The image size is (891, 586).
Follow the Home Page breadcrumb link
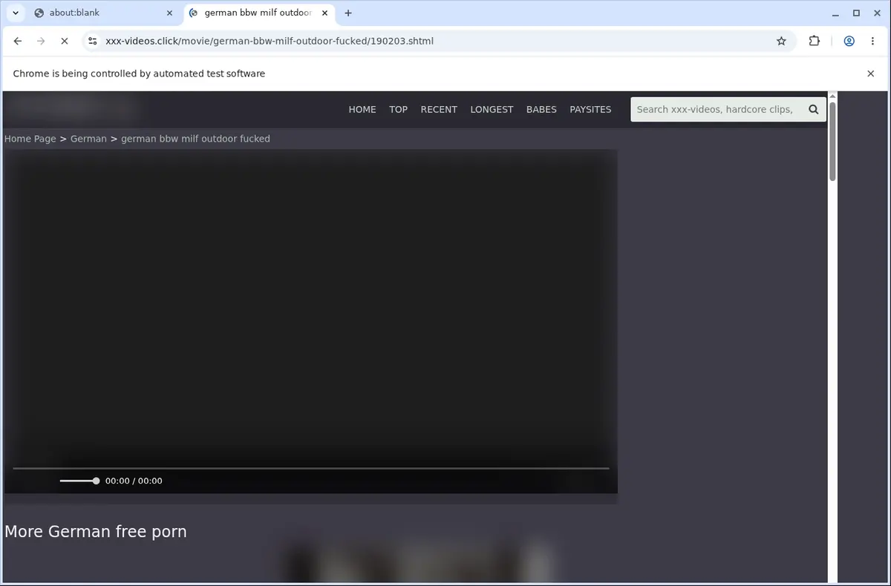pos(30,139)
